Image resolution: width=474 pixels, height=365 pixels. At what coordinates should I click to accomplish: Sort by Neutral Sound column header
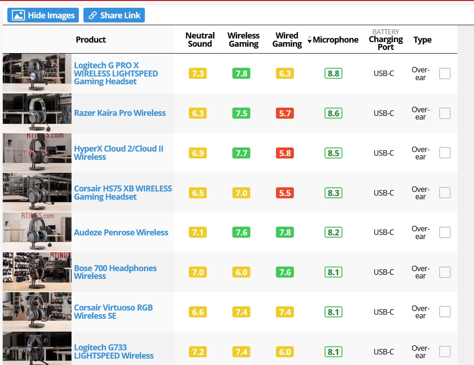(200, 39)
